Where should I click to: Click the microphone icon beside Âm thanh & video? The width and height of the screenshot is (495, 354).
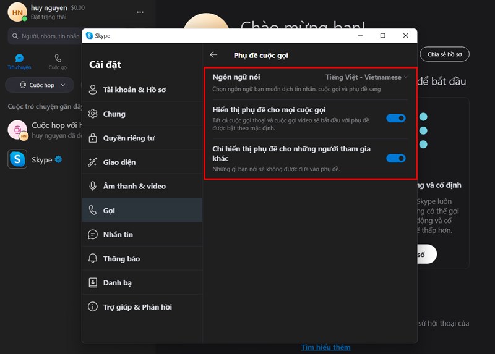(93, 186)
